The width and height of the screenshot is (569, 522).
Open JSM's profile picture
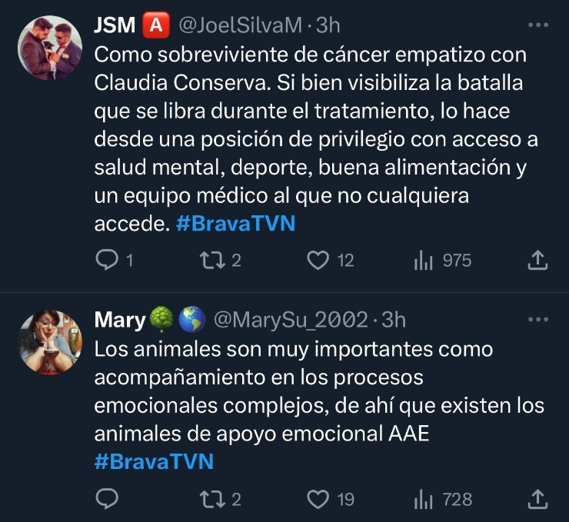(49, 48)
